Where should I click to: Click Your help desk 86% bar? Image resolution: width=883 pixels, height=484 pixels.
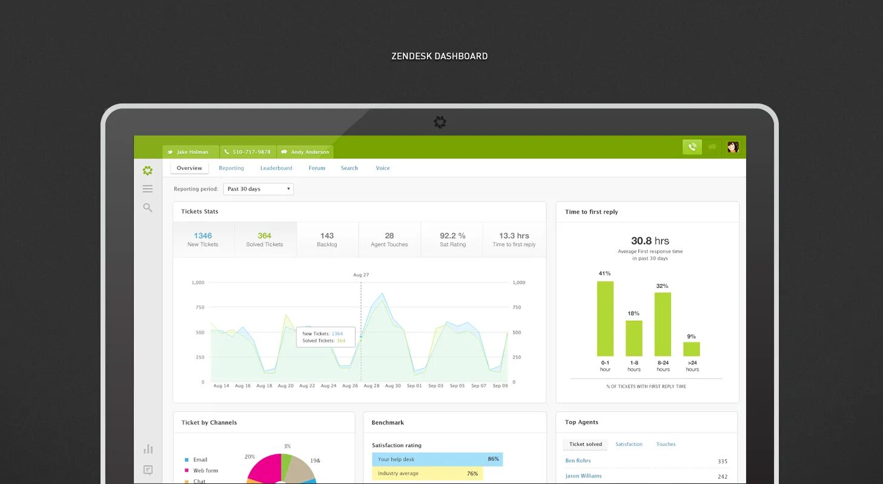437,459
